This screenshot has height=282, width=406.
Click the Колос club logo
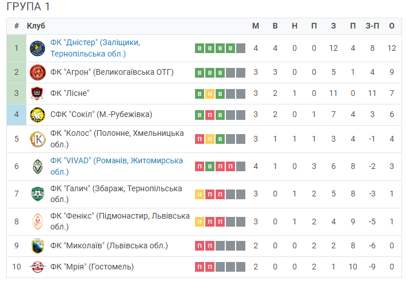(x=38, y=139)
